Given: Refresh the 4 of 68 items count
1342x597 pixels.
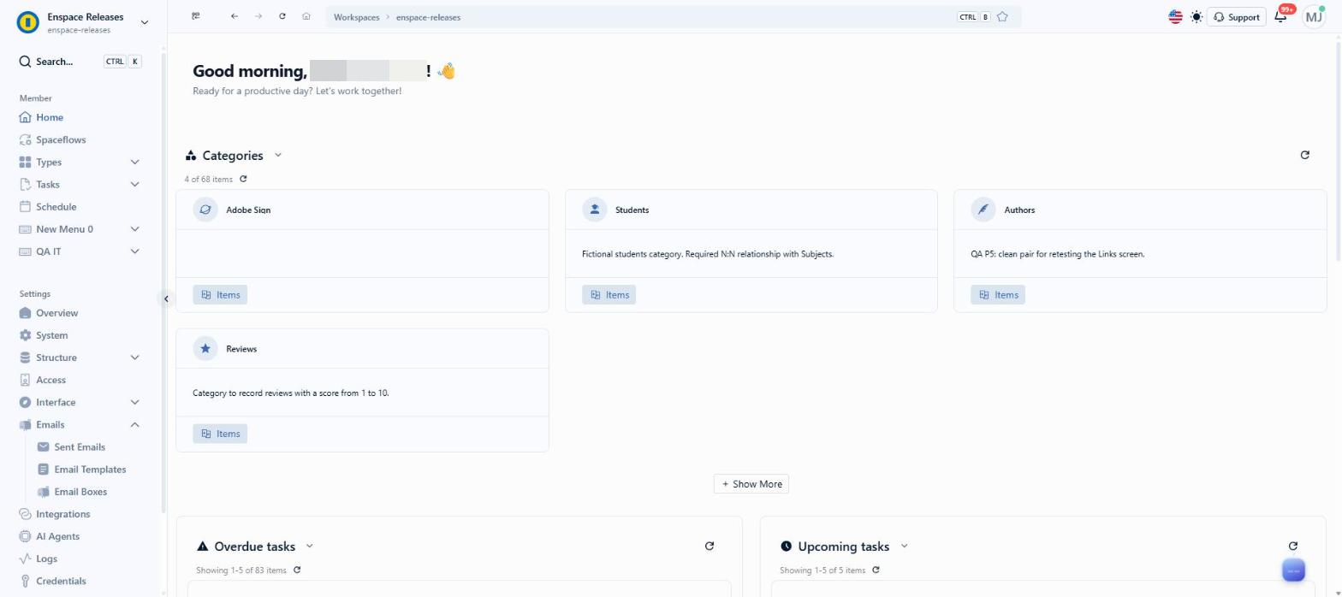Looking at the screenshot, I should 243,179.
